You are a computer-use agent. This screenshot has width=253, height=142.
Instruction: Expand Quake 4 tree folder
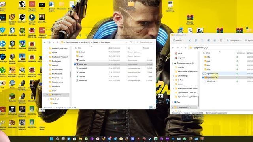[x=47, y=65]
